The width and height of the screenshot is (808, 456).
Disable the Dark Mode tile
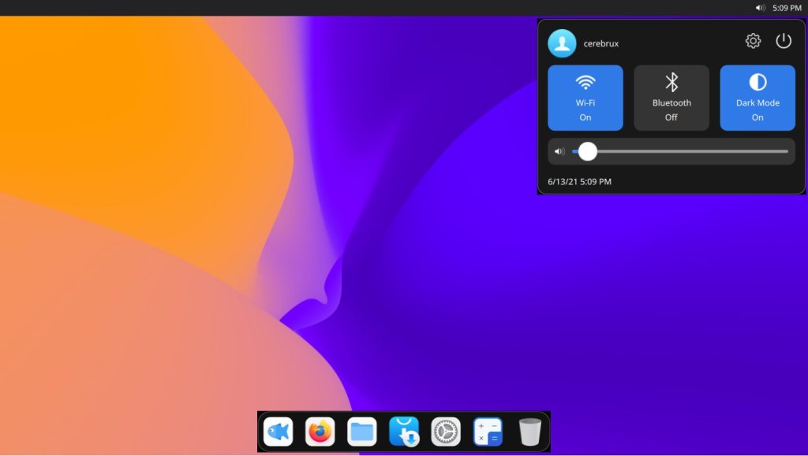click(x=757, y=98)
